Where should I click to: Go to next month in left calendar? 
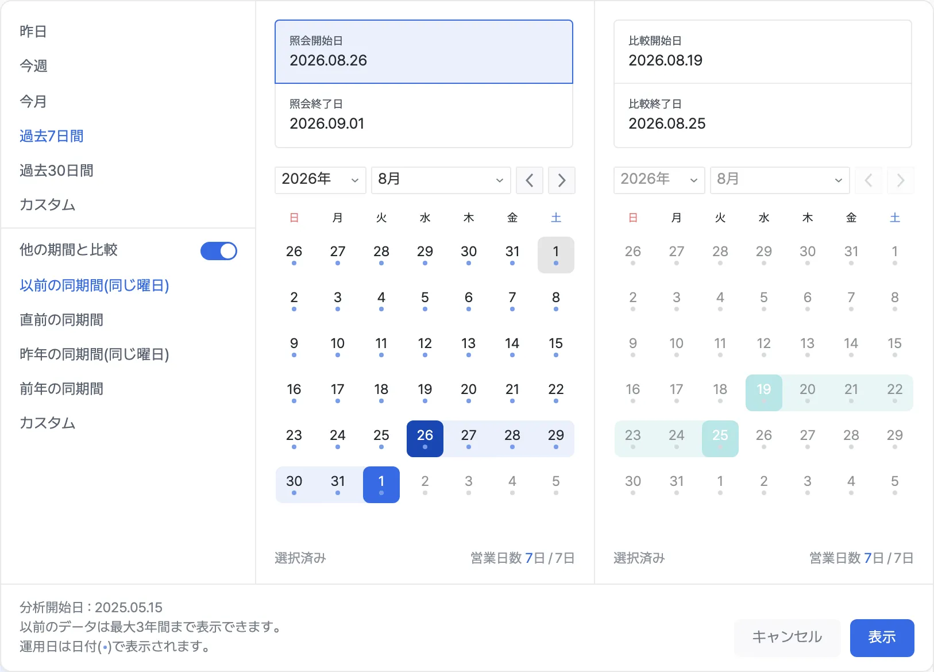point(561,180)
